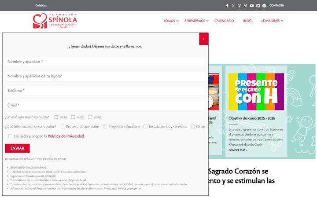
Task: Open the X (Twitter) icon
Action: coord(233,6)
